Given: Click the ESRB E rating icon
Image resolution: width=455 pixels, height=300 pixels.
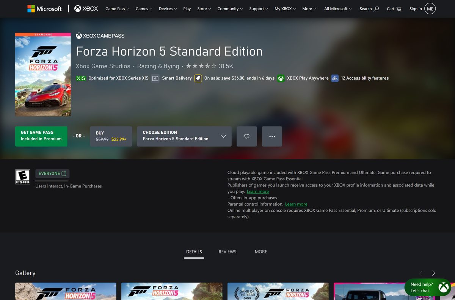Looking at the screenshot, I should [x=22, y=177].
